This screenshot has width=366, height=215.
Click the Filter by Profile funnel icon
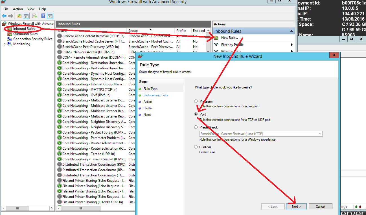pos(216,45)
